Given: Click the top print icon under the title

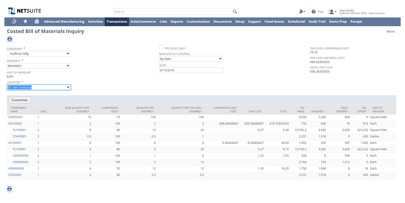Looking at the screenshot, I should [x=10, y=39].
